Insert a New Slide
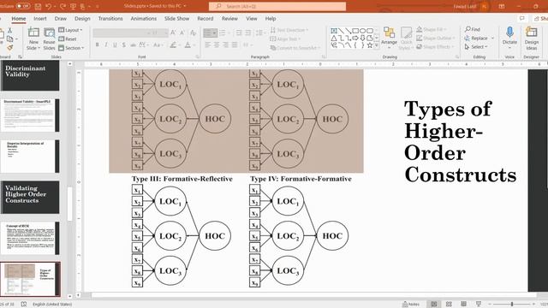548x308 pixels. click(33, 39)
